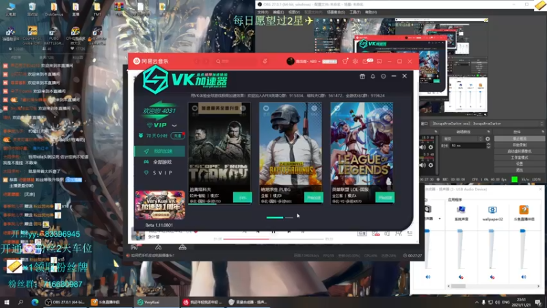The width and height of the screenshot is (547, 308).
Task: Expand the VIP chevron in VK sidebar
Action: [174, 125]
